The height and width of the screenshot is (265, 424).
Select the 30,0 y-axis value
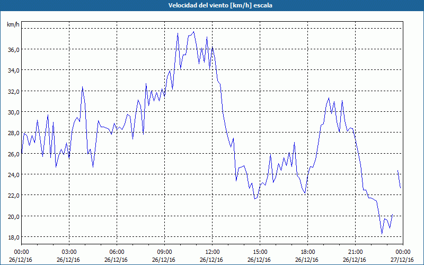pyautogui.click(x=14, y=112)
